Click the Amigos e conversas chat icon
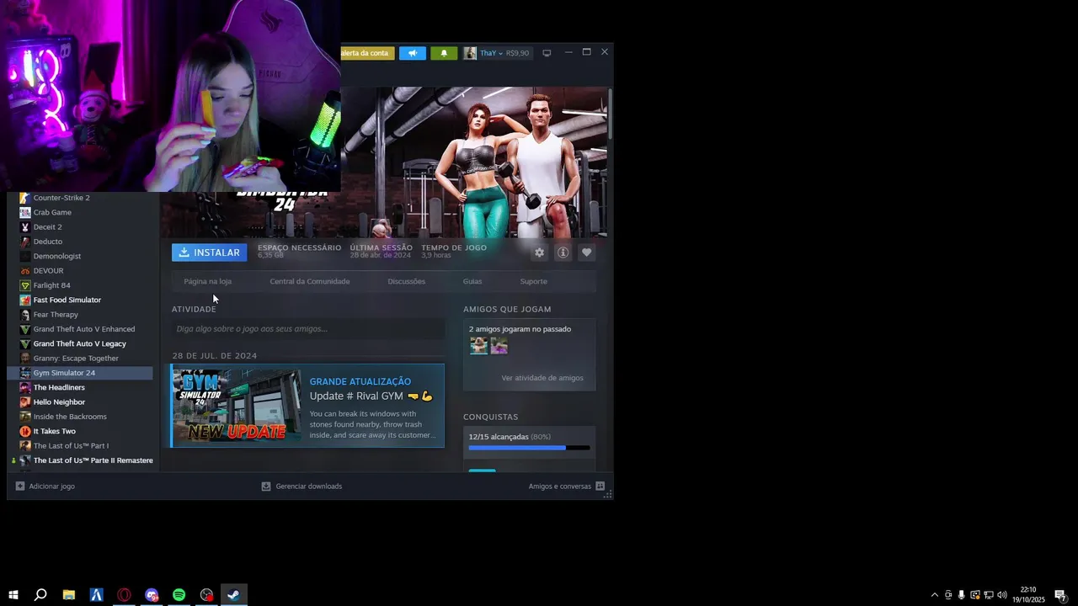 [600, 486]
